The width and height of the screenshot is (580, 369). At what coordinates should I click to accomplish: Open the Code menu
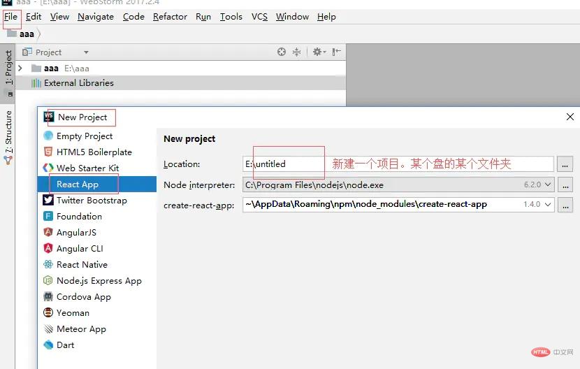coord(133,17)
